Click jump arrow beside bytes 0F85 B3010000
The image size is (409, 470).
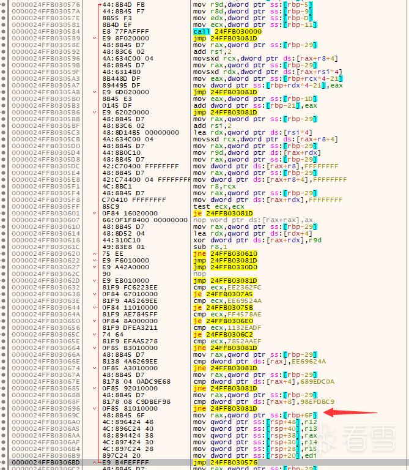point(95,348)
